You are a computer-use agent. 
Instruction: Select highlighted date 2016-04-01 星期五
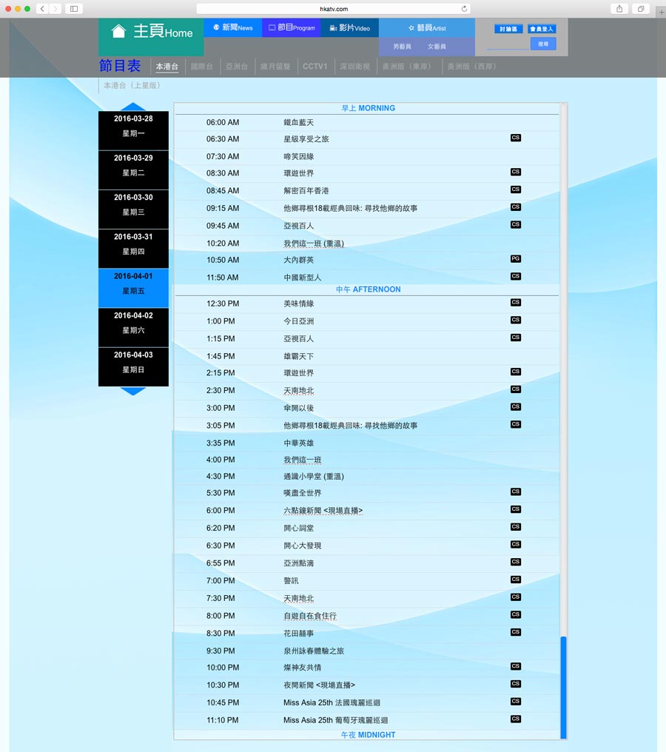pos(133,288)
